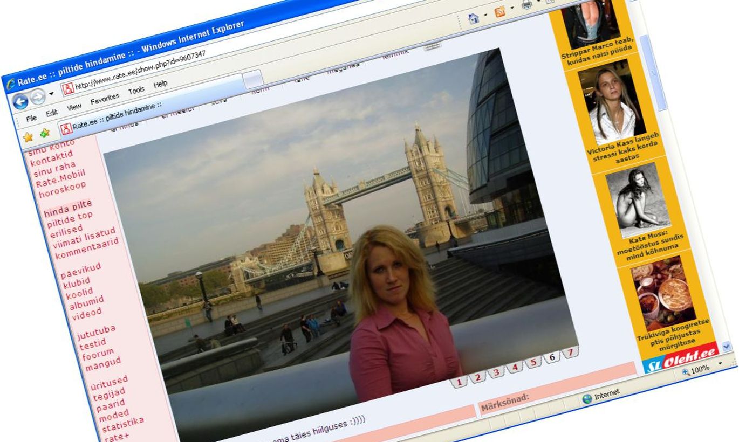This screenshot has height=442, width=739.
Task: Open the Favorites menu
Action: pos(105,100)
